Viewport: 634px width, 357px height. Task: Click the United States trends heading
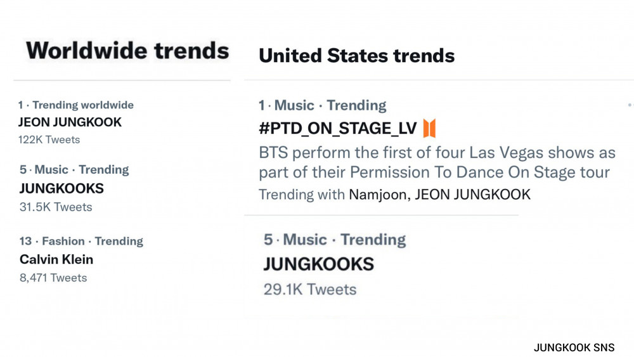(x=356, y=55)
